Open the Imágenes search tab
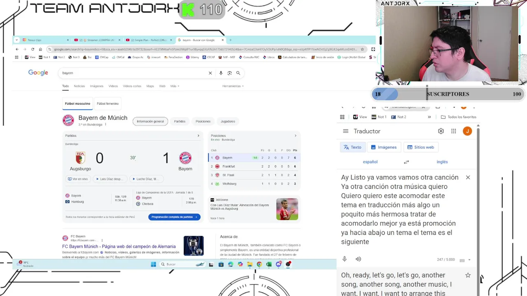 pyautogui.click(x=96, y=86)
